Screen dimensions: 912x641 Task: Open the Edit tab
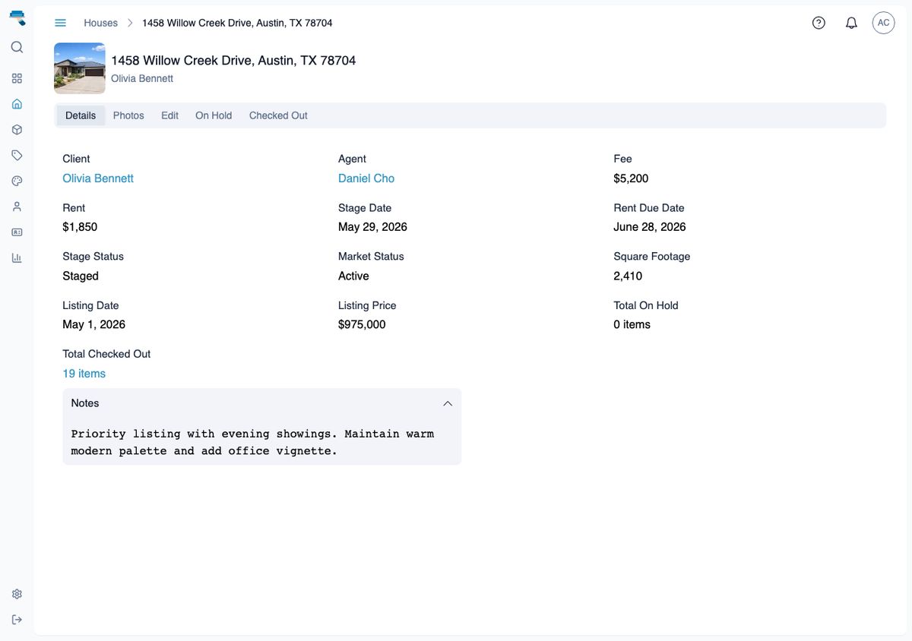169,115
